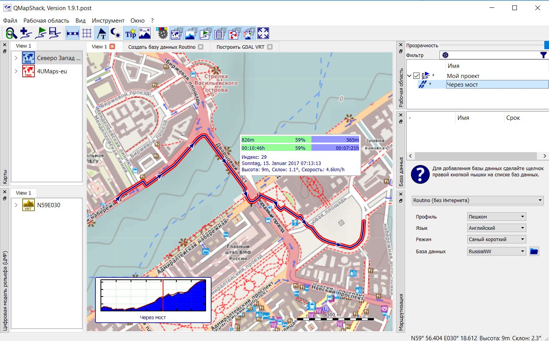Close the Создать базу данных Routino tab
Viewport: 549px width, 341px height.
coord(201,47)
